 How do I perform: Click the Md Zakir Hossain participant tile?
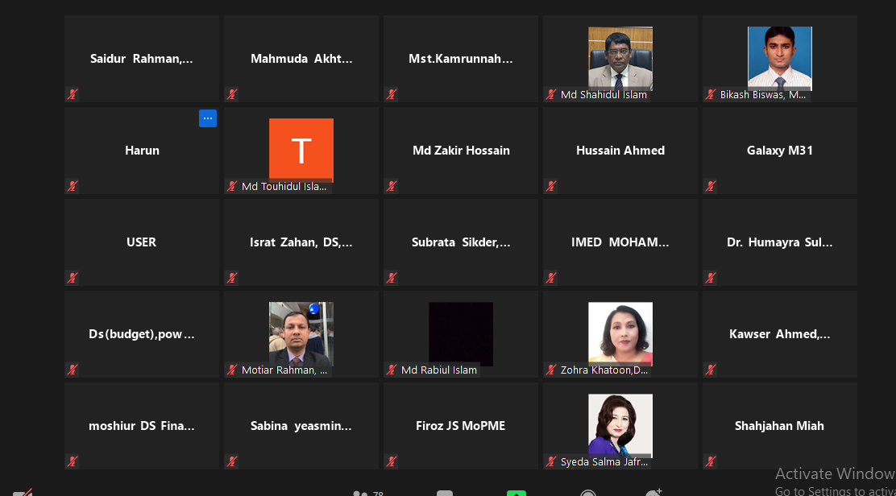tap(461, 151)
